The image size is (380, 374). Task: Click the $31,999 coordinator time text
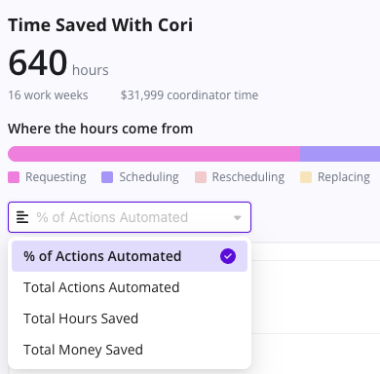pyautogui.click(x=189, y=95)
